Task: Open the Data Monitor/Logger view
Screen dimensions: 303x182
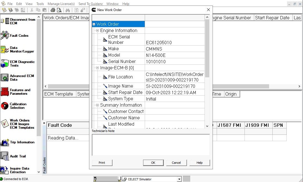Action: (x=17, y=49)
